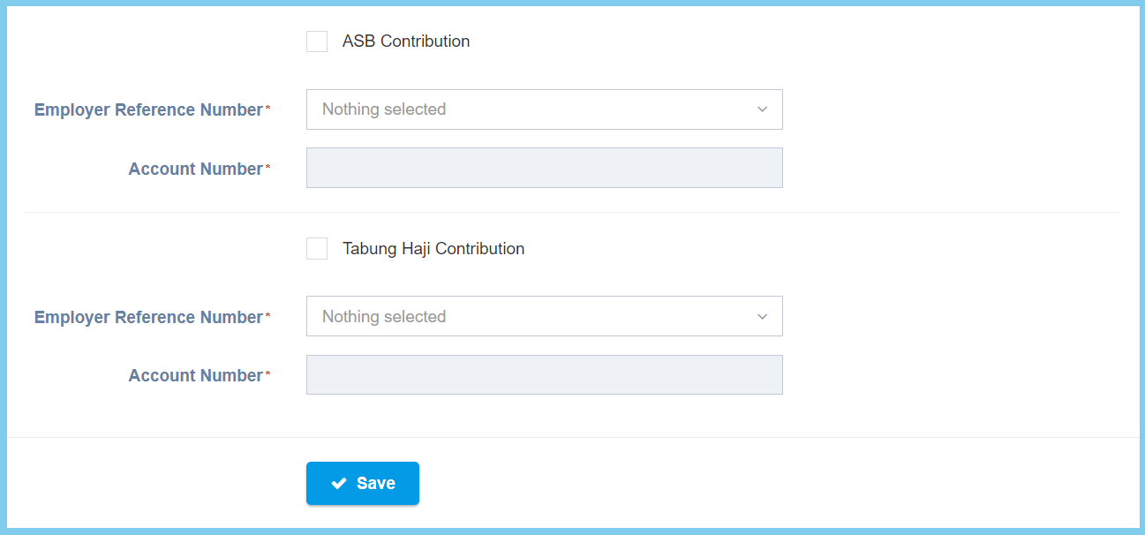Click "Nothing selected" text under Tabung Haji Contribution
Image resolution: width=1145 pixels, height=535 pixels.
[384, 317]
